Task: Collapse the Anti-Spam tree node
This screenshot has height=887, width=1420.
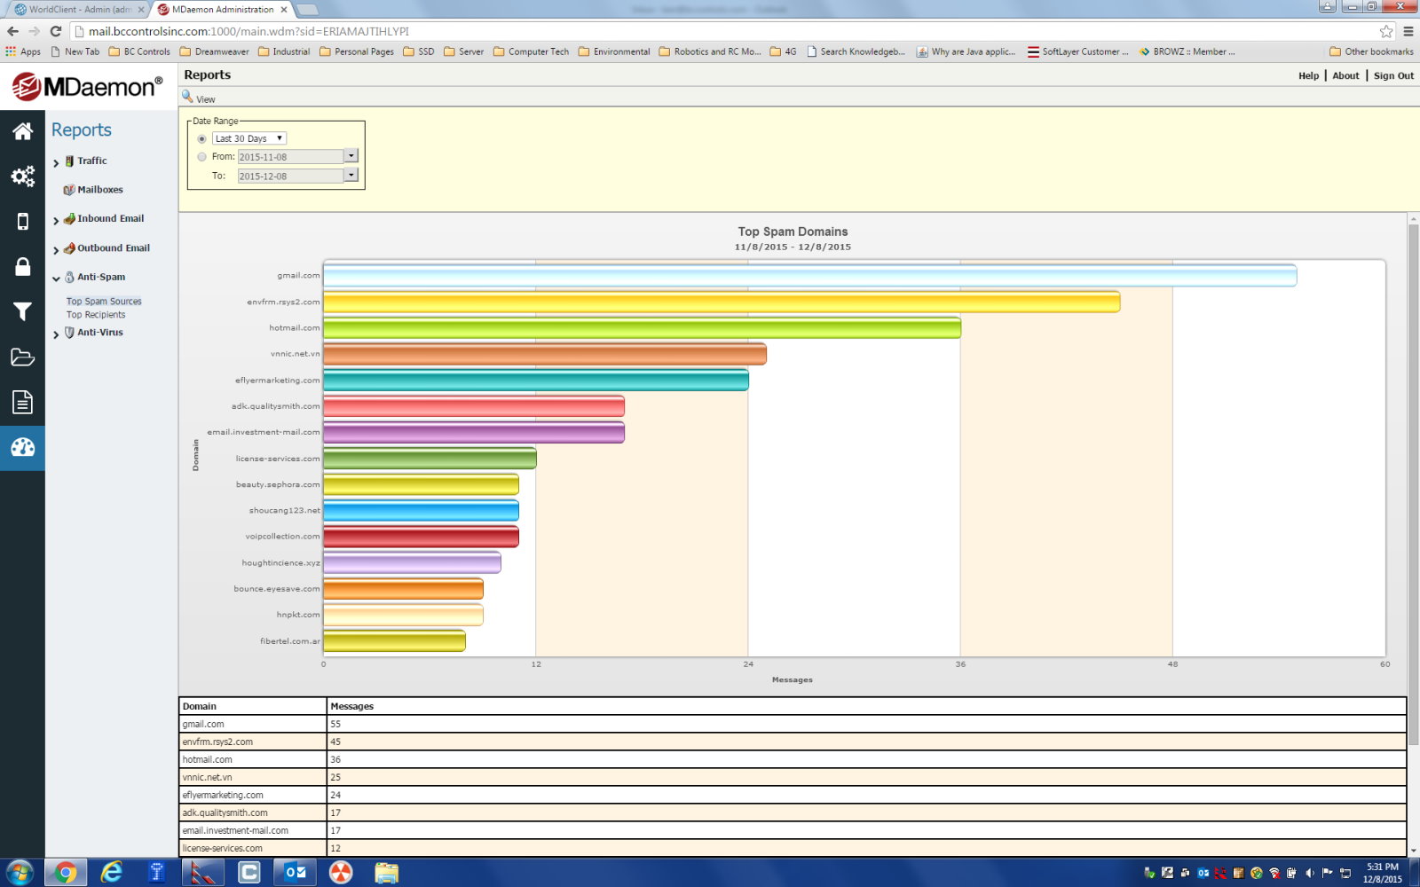Action: pyautogui.click(x=56, y=279)
